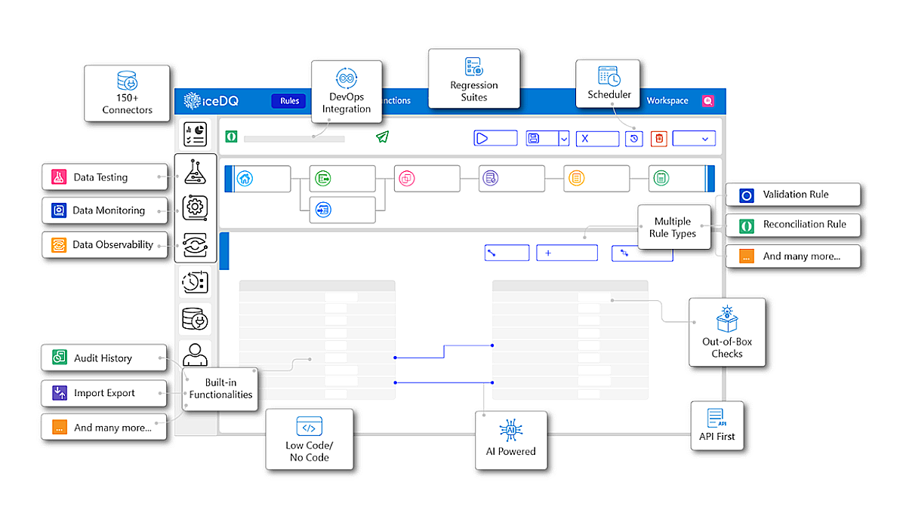Viewport: 906px width, 528px height.
Task: Click the plus add button
Action: pyautogui.click(x=566, y=253)
